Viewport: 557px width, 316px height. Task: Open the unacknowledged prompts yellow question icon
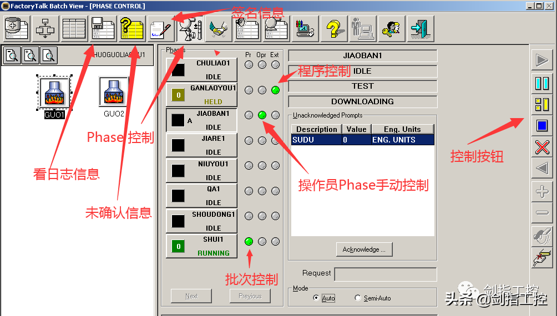132,28
